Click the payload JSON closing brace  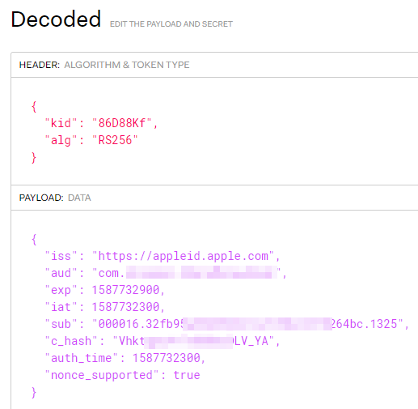(x=34, y=393)
